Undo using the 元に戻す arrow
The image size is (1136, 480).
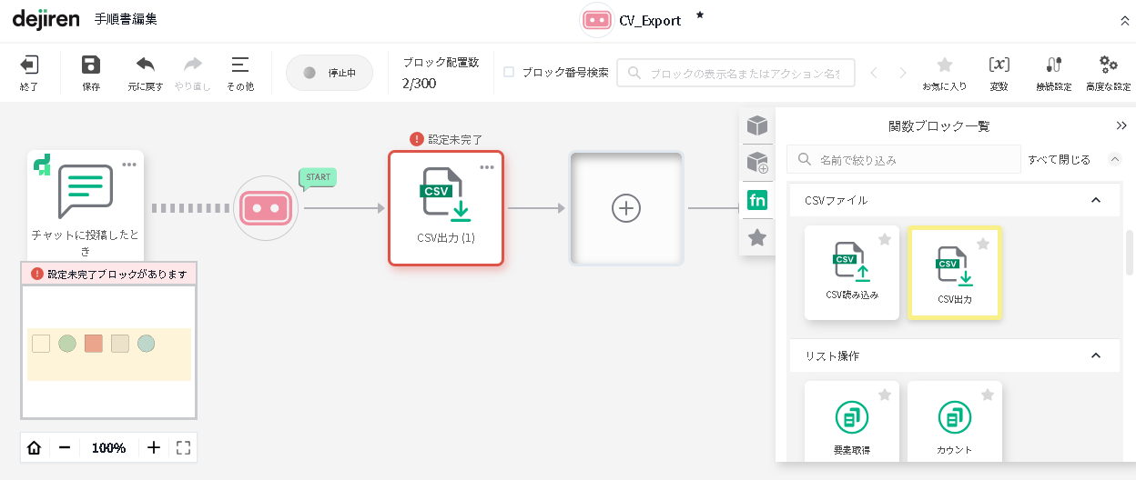(146, 65)
